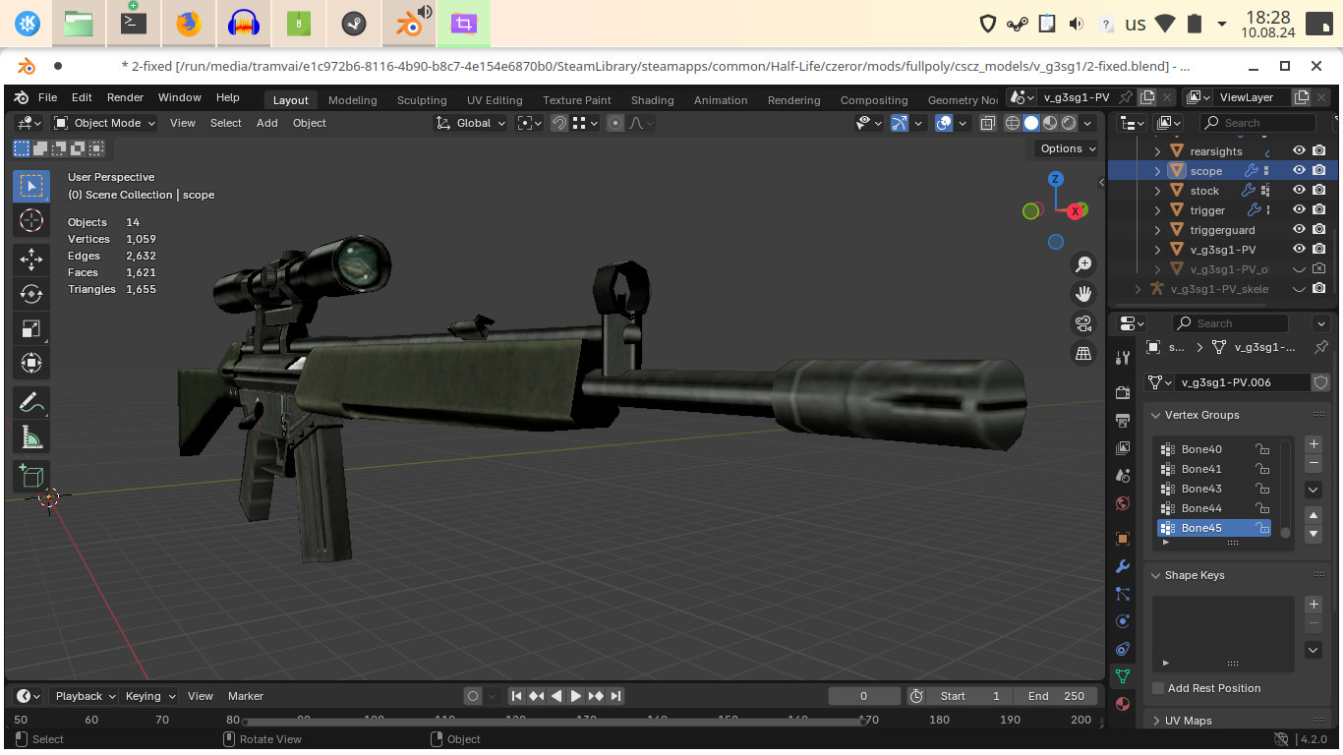This screenshot has height=755, width=1343.
Task: Open the Modifier Properties tab
Action: (x=1122, y=566)
